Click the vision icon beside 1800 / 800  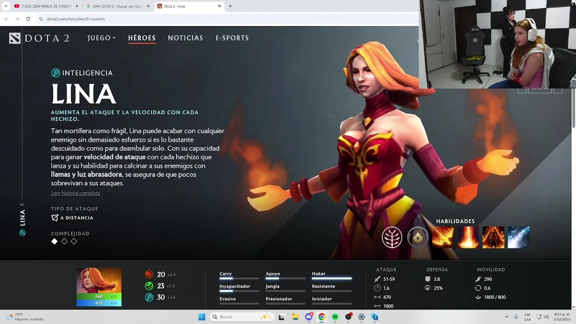coord(478,297)
